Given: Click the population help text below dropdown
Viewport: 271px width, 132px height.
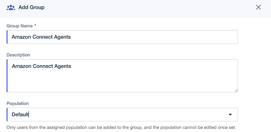Looking at the screenshot, I should click(121, 127).
